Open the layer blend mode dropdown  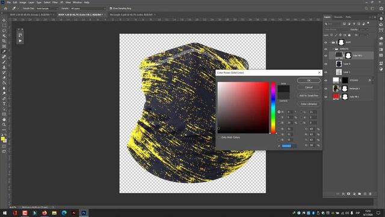pyautogui.click(x=336, y=30)
